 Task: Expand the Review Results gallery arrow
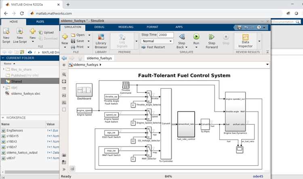pos(259,41)
